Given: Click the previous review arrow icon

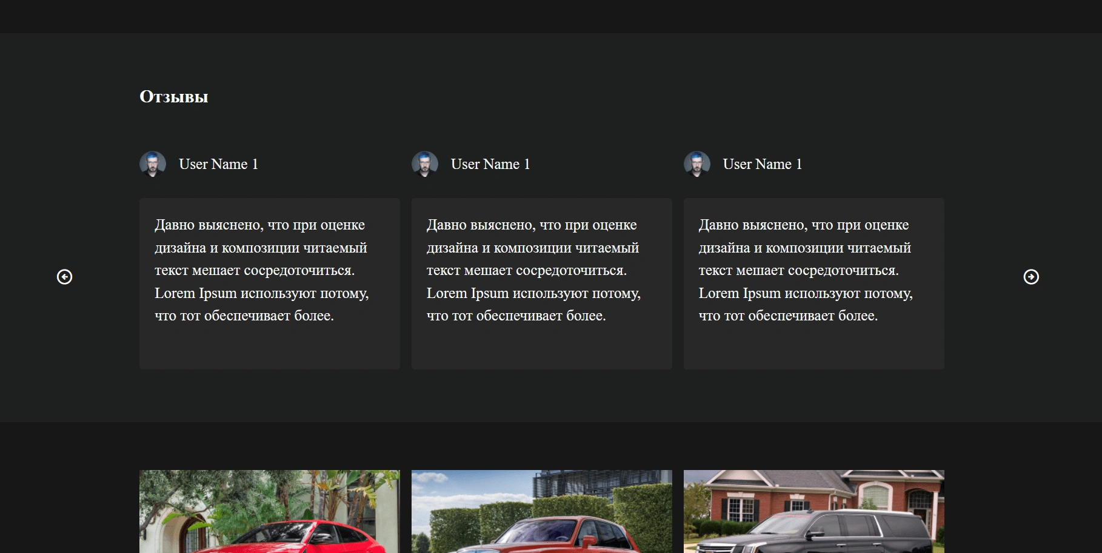Looking at the screenshot, I should click(x=64, y=277).
